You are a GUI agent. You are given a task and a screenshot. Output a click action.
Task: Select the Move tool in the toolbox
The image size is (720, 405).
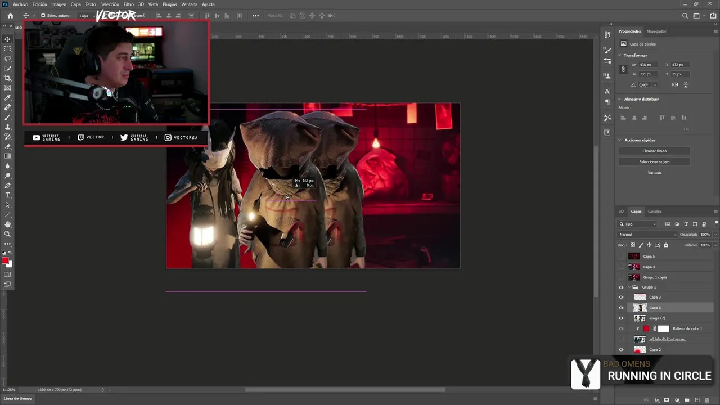8,39
